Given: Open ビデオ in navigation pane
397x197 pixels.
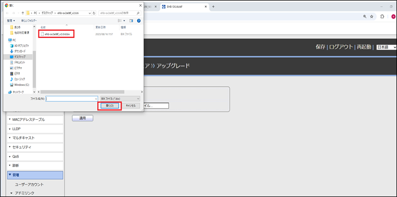Looking at the screenshot, I should [x=15, y=74].
